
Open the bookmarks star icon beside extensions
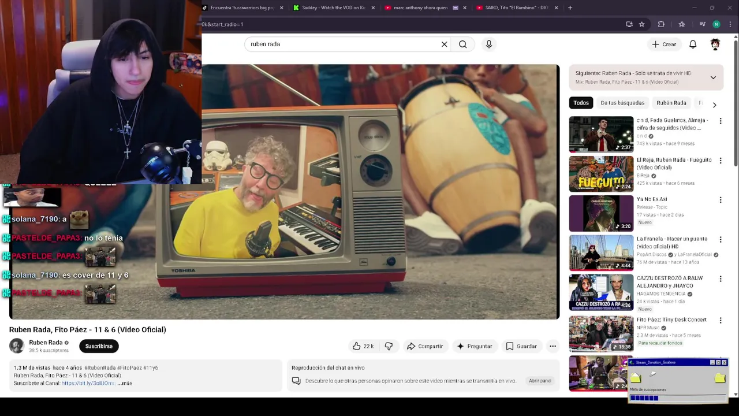pos(682,24)
